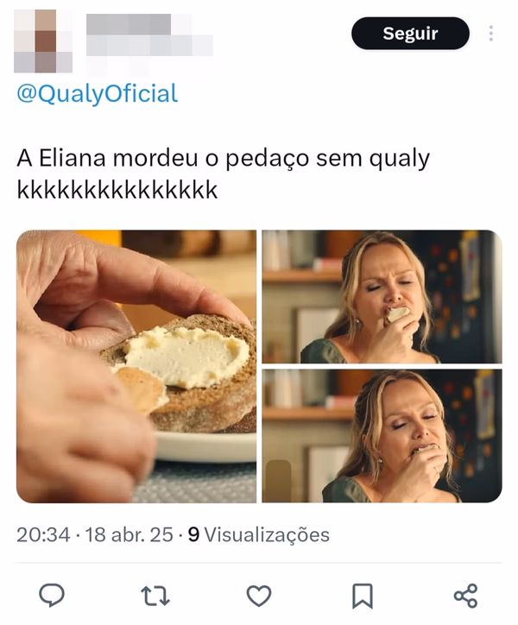Open the bread with spread photo
This screenshot has height=625, width=518.
(136, 366)
